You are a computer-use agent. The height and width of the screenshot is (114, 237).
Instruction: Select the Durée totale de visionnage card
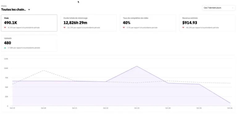click(89, 23)
